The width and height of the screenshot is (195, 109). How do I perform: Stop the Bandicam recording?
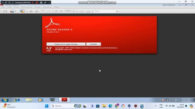[x=37, y=2]
